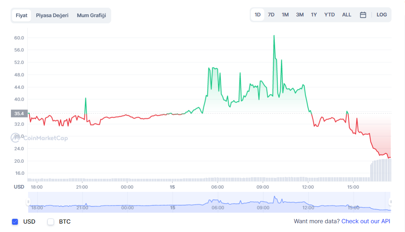This screenshot has width=405, height=232.
Task: Open the calendar date range picker
Action: 363,15
